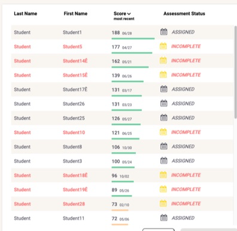
Task: Click calendar icon beside Student19Ê
Action: pyautogui.click(x=163, y=189)
